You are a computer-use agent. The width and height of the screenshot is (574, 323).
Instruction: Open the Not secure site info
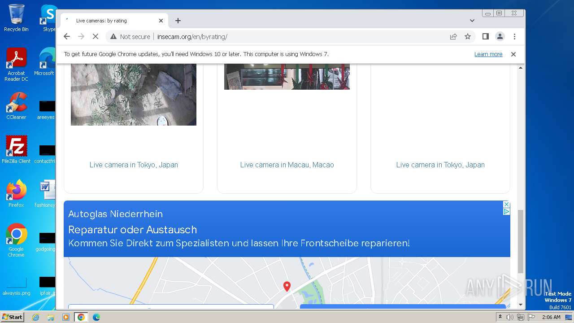click(x=130, y=37)
